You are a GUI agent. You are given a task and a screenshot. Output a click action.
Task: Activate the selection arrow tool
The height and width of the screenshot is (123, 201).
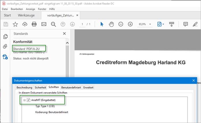(x=102, y=24)
